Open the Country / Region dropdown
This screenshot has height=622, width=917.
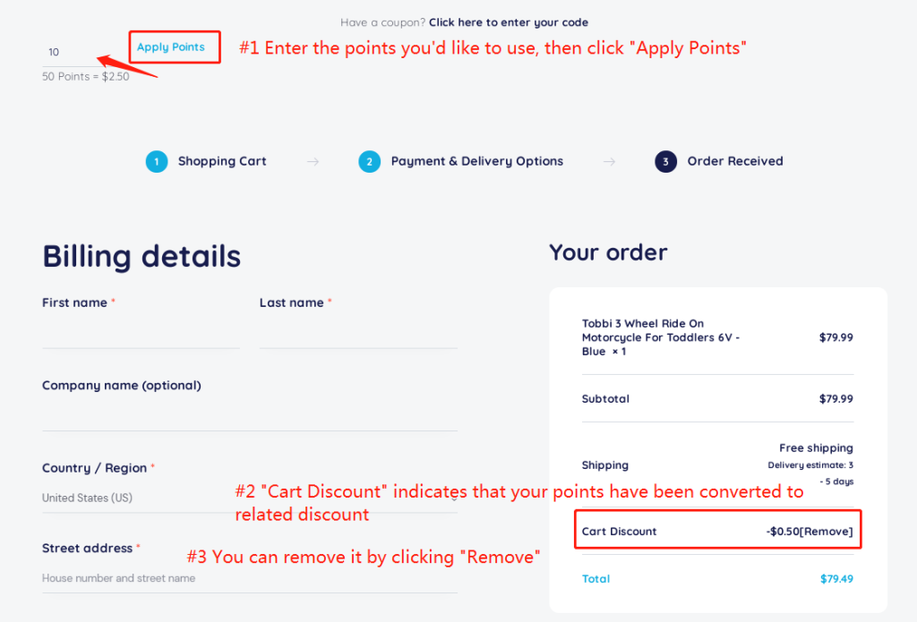[250, 498]
